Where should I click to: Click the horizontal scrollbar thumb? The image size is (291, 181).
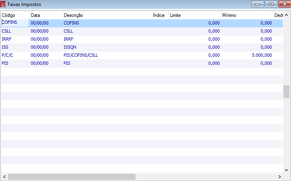tap(72, 177)
